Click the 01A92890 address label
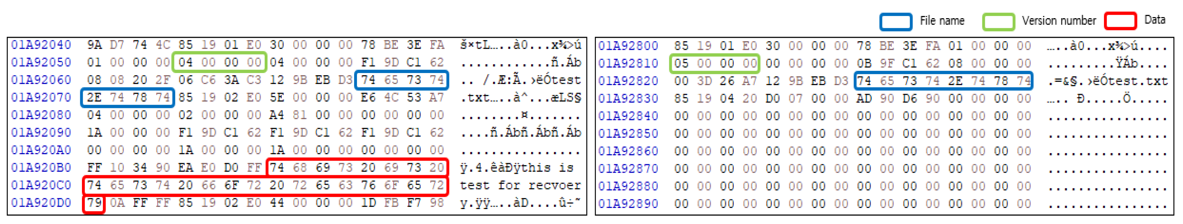1183x224 pixels. [628, 203]
